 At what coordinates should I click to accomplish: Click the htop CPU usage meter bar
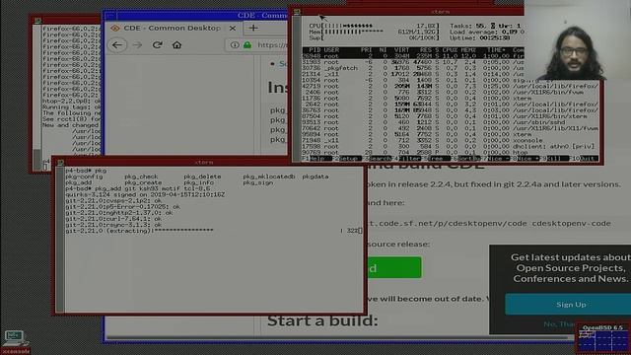point(375,27)
